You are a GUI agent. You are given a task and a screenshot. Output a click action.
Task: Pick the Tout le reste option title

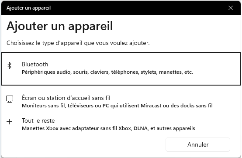tap(38, 120)
